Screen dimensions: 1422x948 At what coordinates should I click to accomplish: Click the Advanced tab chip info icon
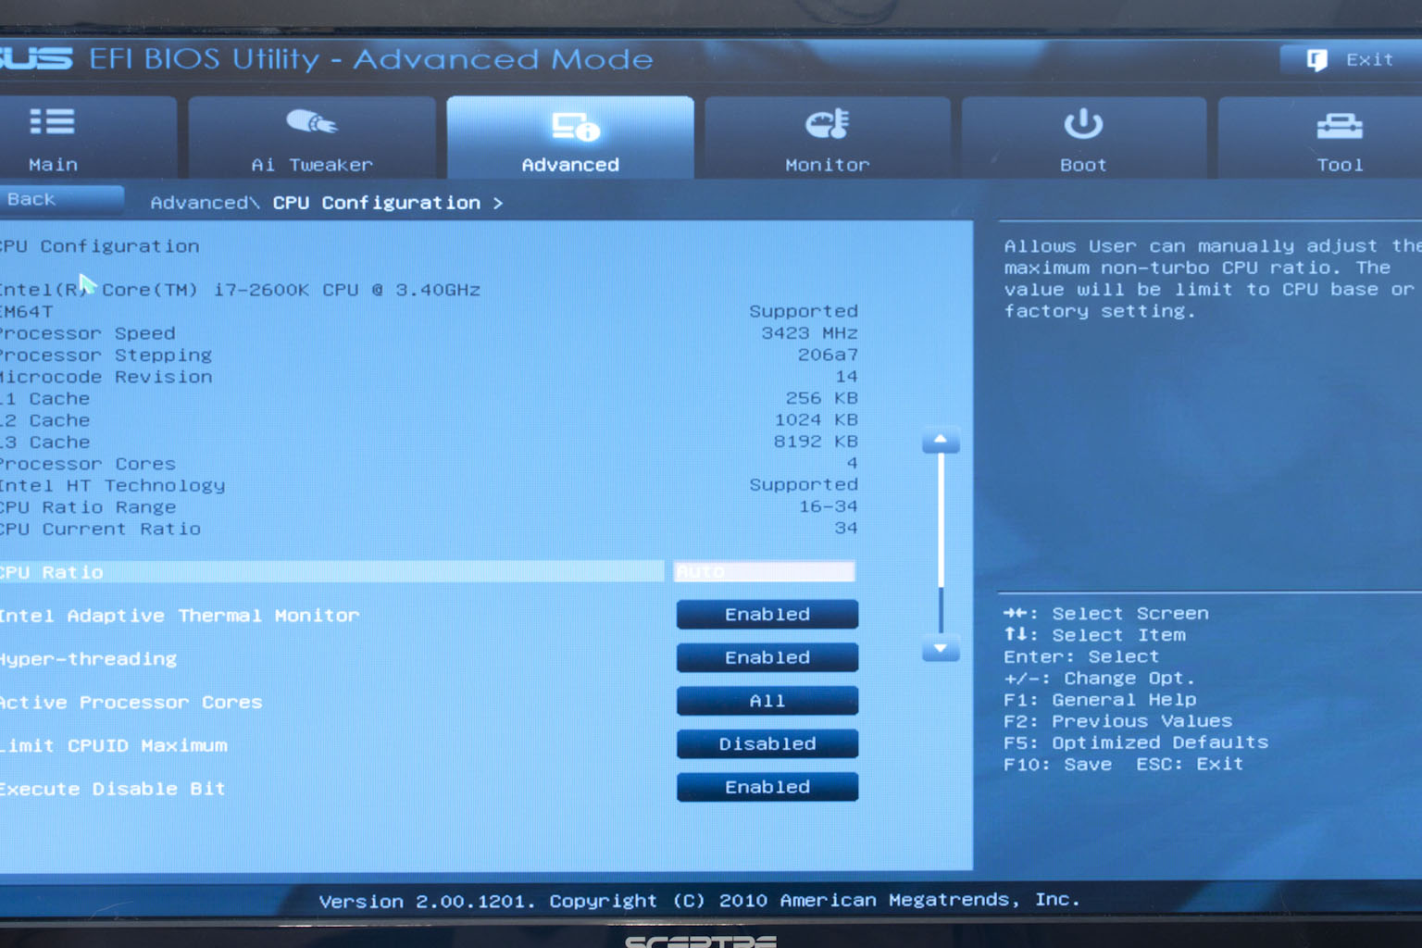576,126
